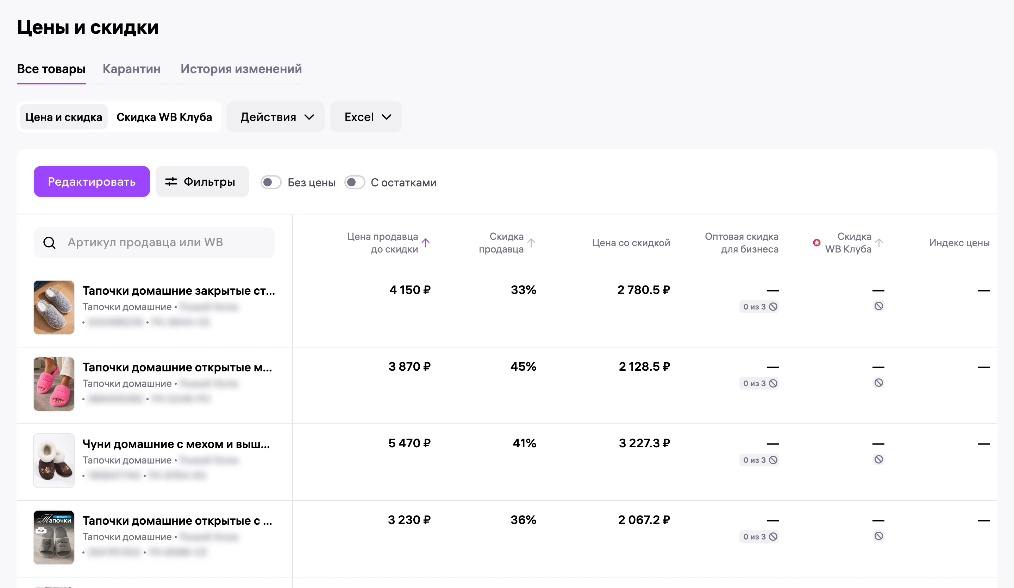This screenshot has width=1014, height=588.
Task: Click WB Club blocked icon in 3 230 ₽ row
Action: tap(879, 536)
